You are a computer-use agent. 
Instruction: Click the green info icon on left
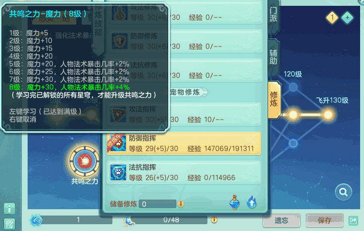10,209
